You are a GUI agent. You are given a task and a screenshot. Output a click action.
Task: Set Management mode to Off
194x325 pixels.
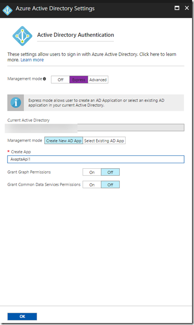[60, 79]
